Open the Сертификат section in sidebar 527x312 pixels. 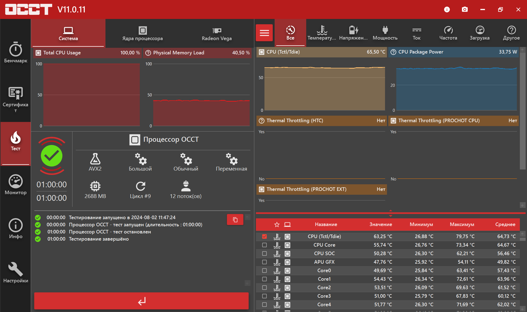(16, 99)
